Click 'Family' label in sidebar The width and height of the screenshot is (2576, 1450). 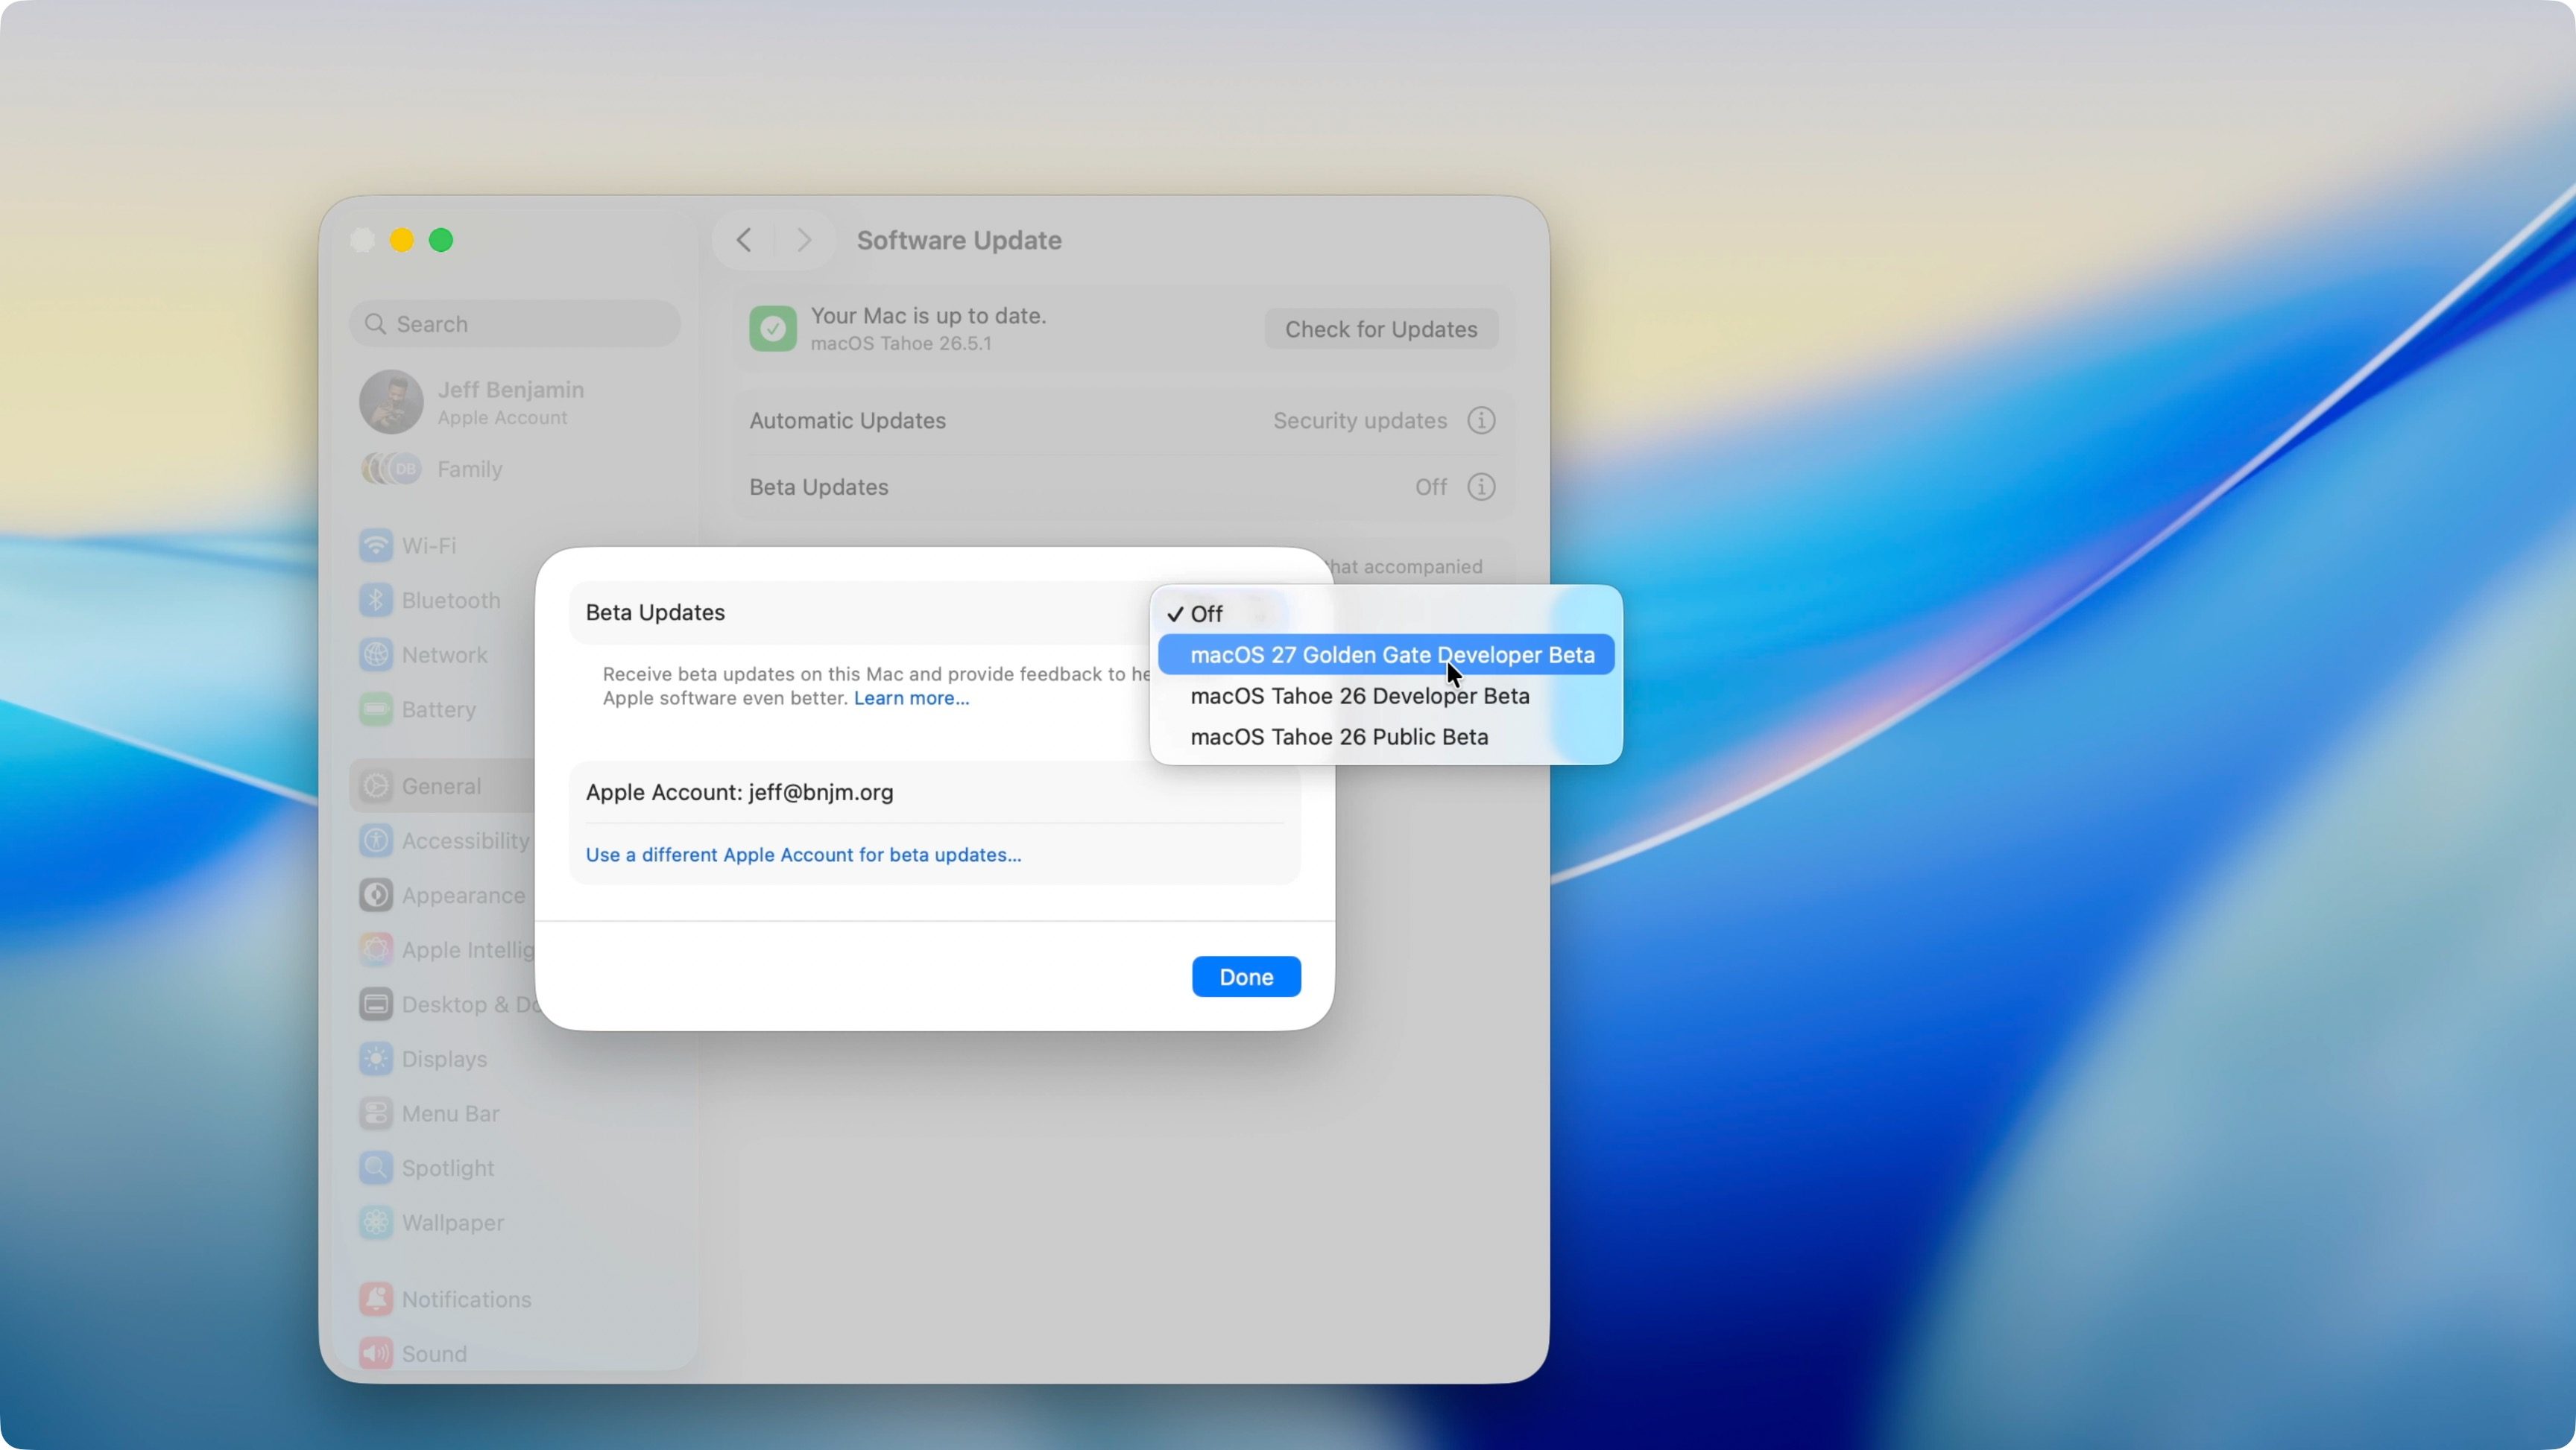point(470,469)
